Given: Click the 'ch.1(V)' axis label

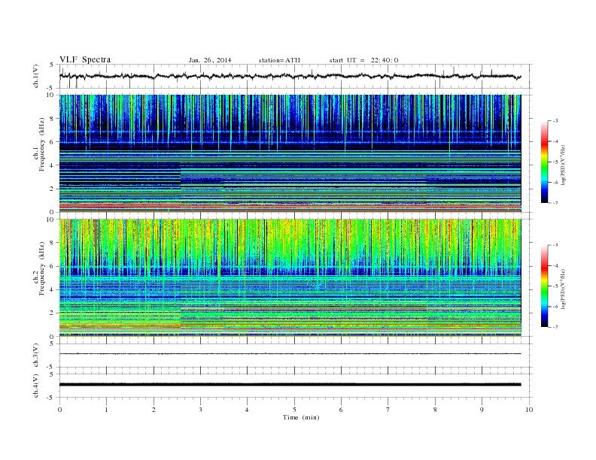Looking at the screenshot, I should [x=36, y=76].
